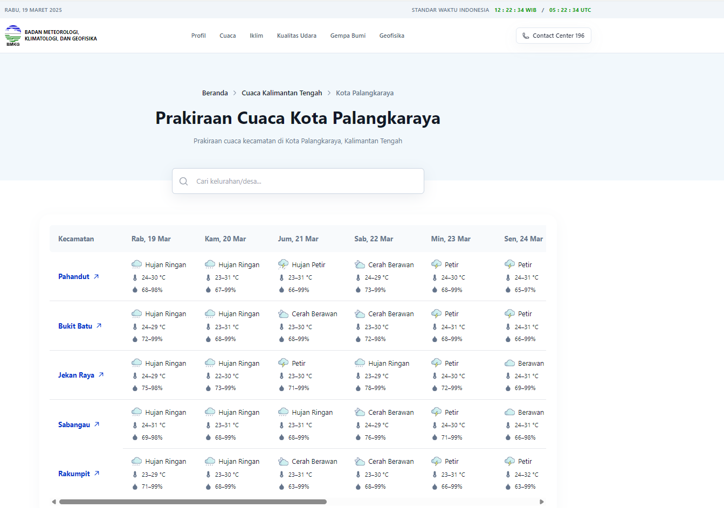
Task: Click the horizontal scrollbar right arrow
Action: 542,502
